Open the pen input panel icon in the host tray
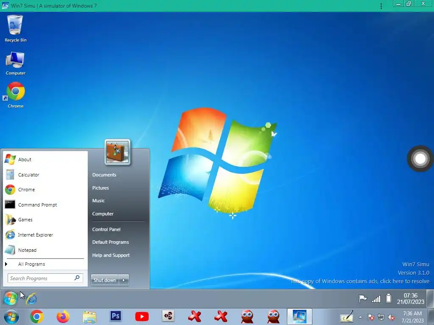The height and width of the screenshot is (325, 434). coord(347,317)
